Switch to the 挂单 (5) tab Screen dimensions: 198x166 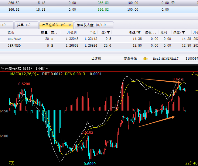click(x=24, y=25)
